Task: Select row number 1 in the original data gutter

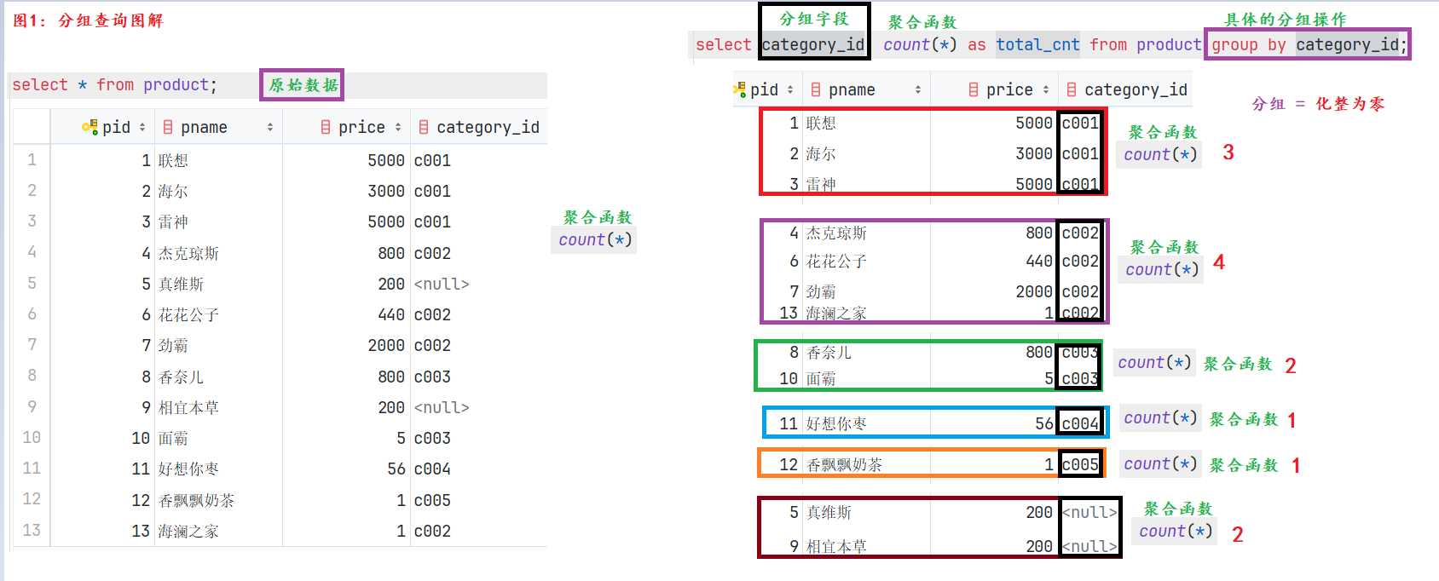Action: point(32,159)
